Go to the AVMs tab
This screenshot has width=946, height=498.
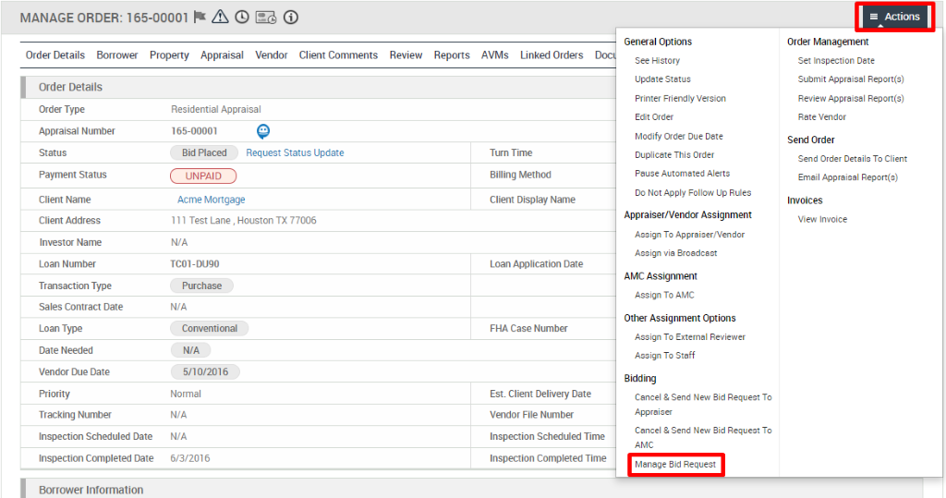495,55
